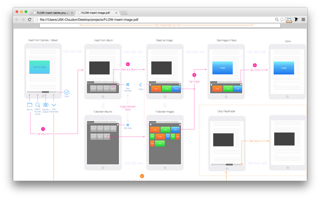
Task: Select the FLOW-insert-image.pdf tab
Action: click(96, 13)
